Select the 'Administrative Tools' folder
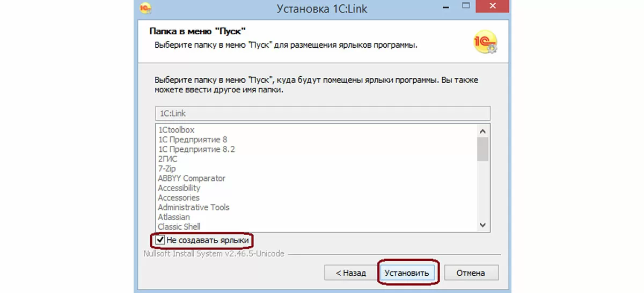 pos(193,207)
